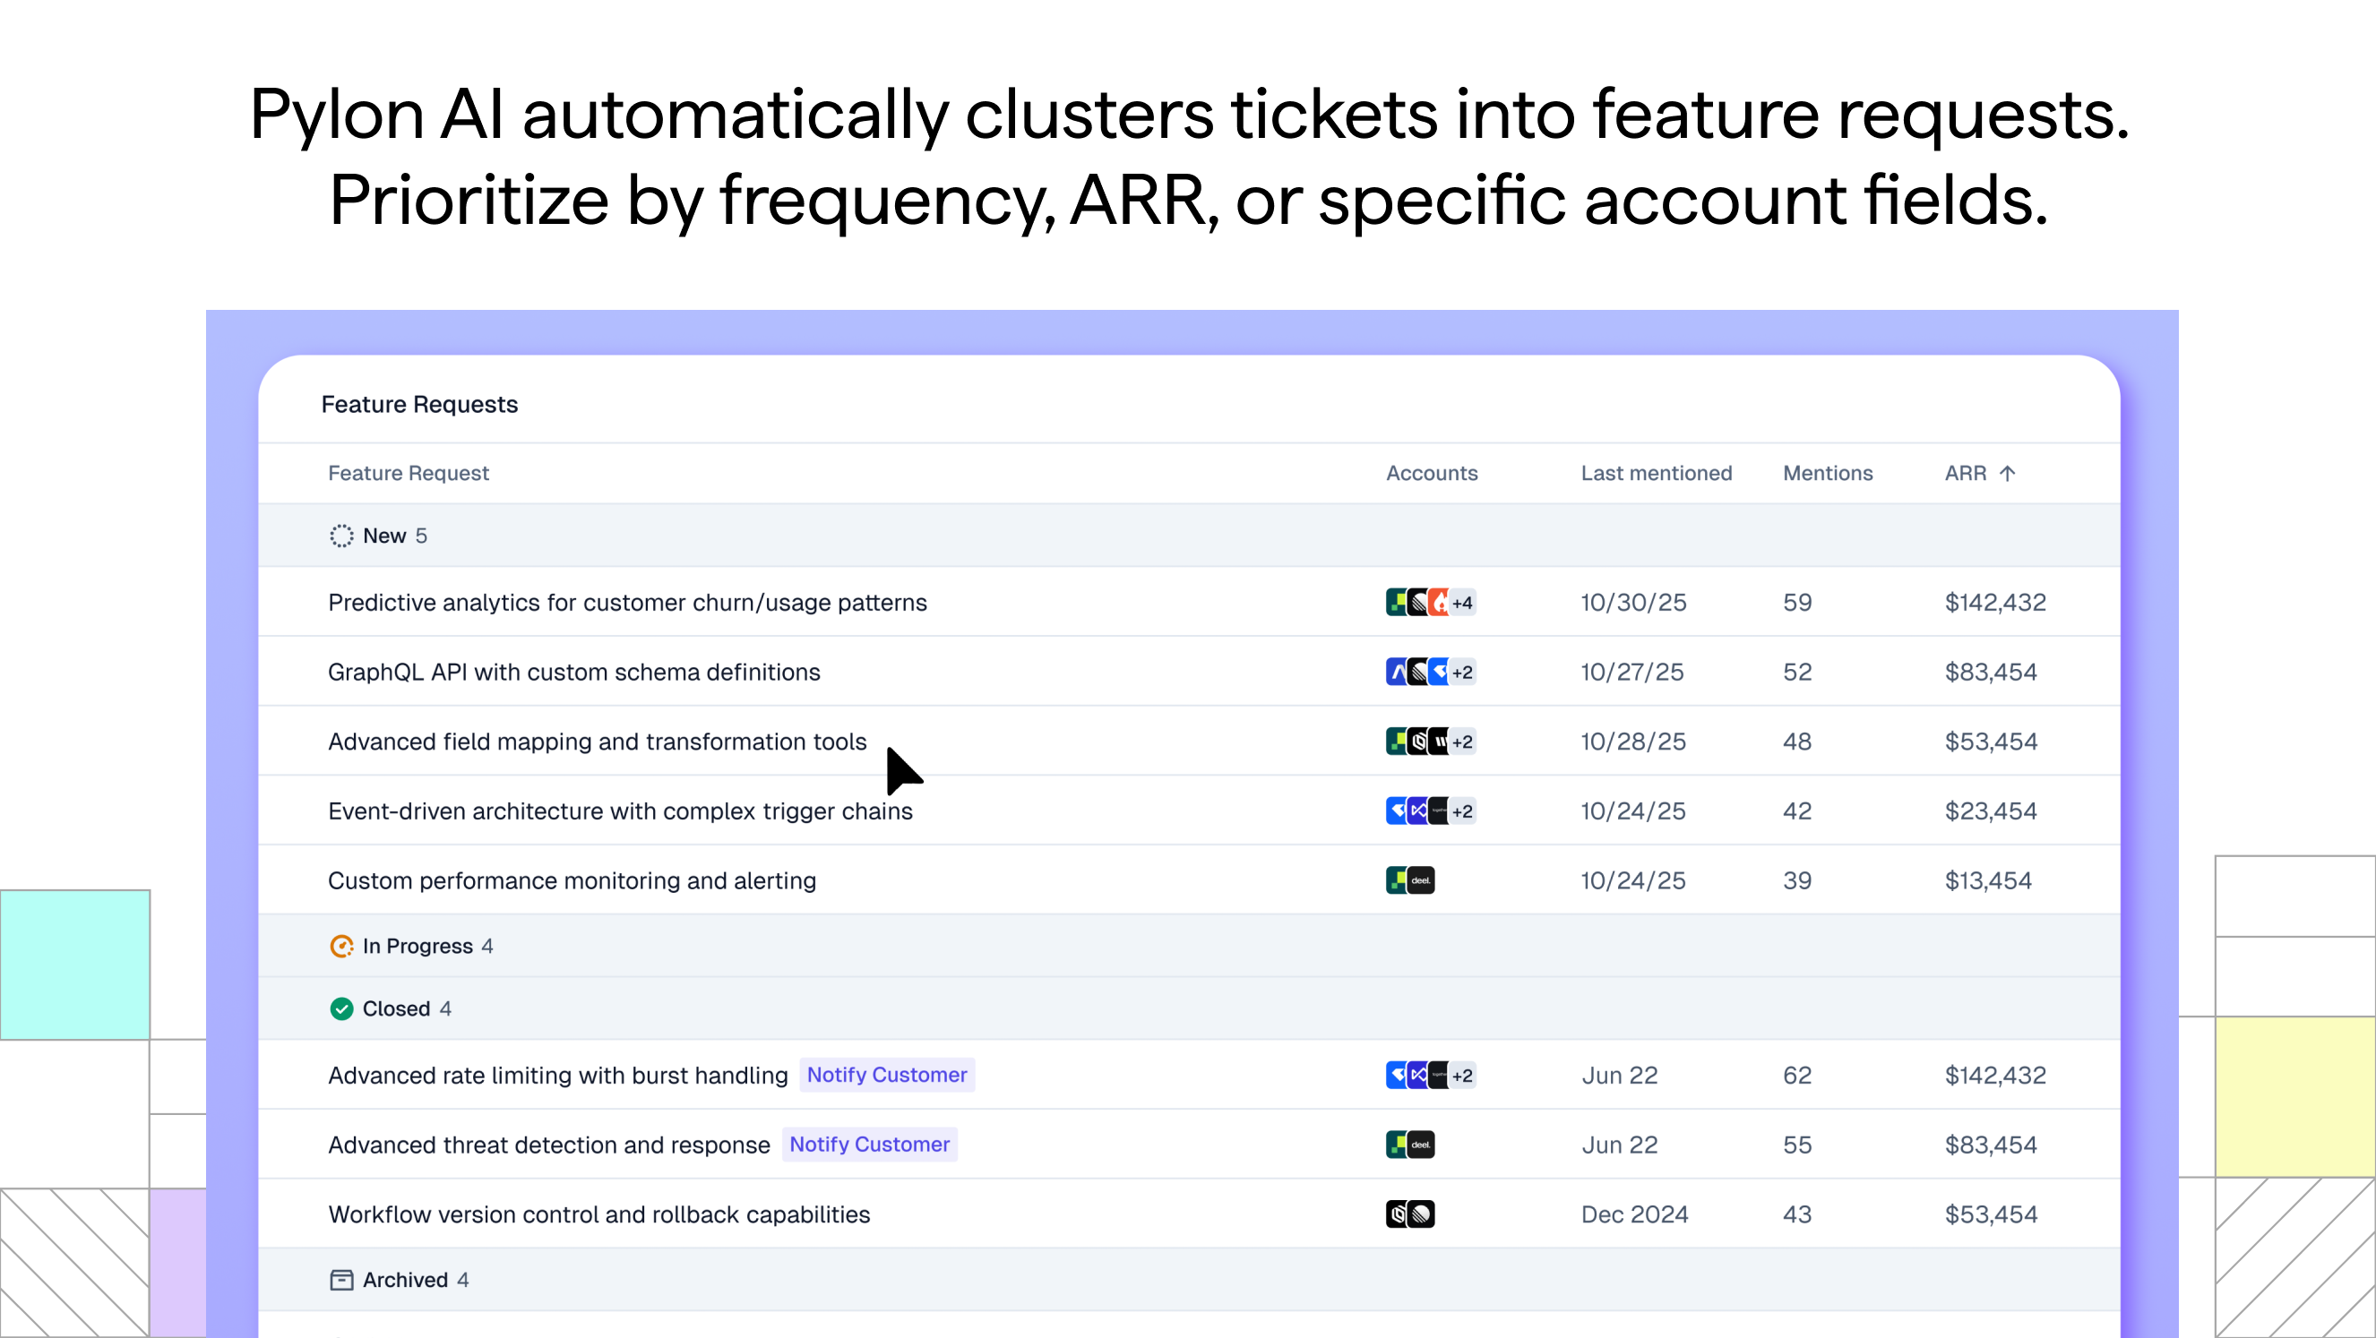Open the +4 accounts overflow on Predictive analytics row
The height and width of the screenshot is (1338, 2376).
point(1462,602)
